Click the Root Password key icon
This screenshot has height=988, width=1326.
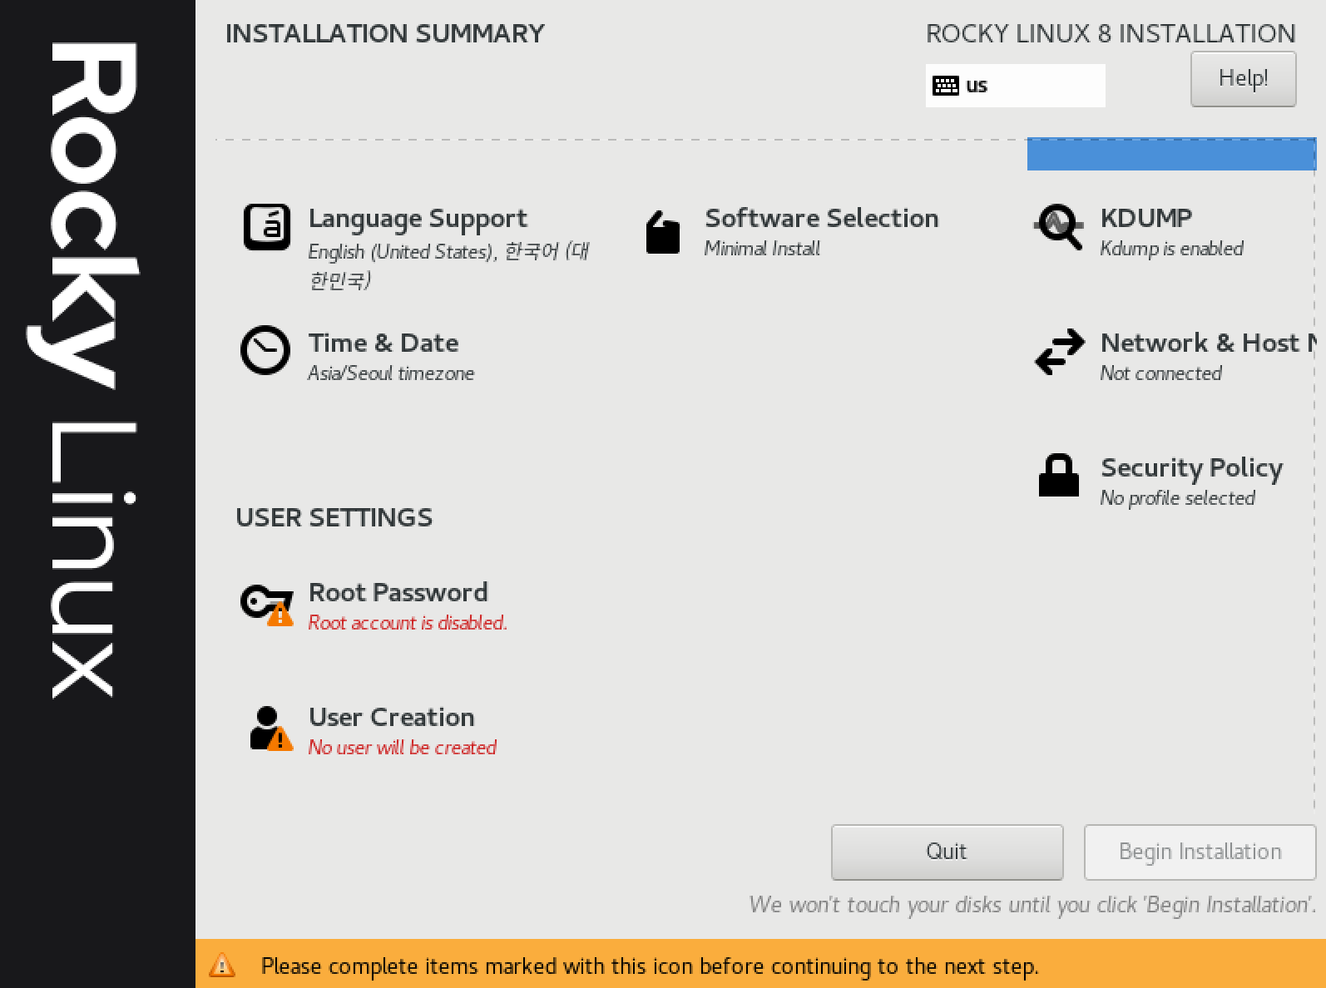[267, 605]
